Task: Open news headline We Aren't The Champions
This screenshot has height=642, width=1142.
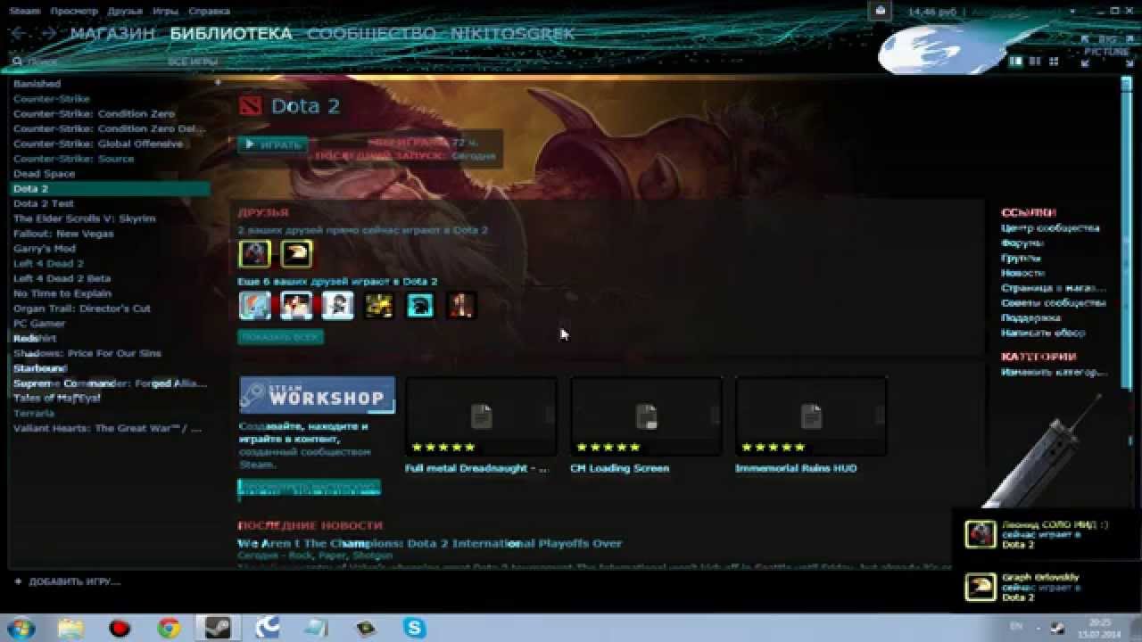Action: 429,543
